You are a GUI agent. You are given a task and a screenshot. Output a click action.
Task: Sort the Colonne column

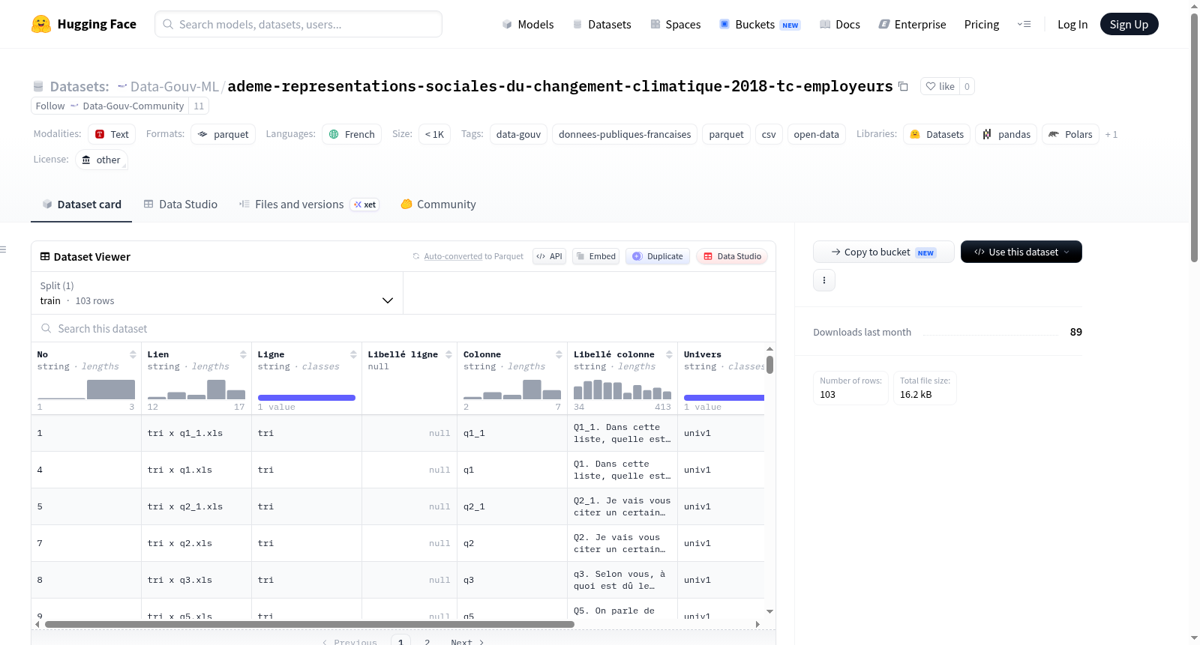point(559,354)
